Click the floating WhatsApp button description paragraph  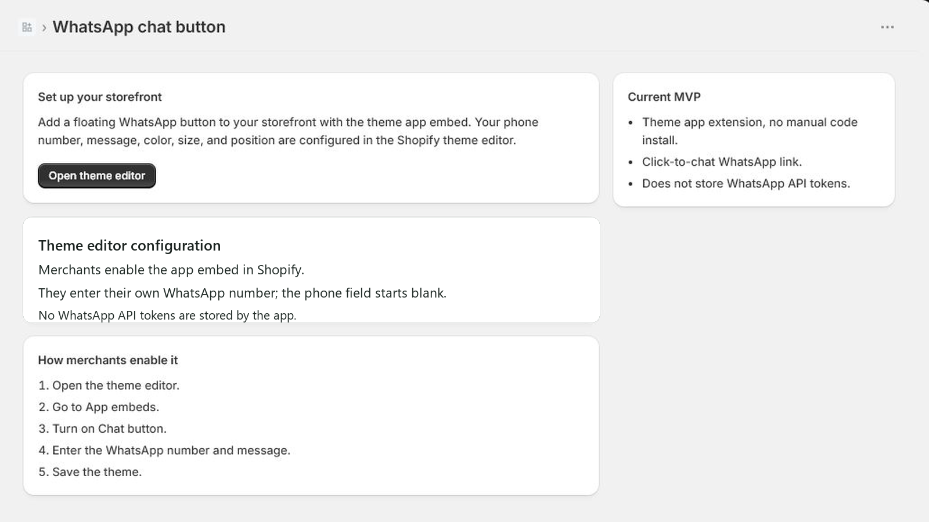(288, 131)
